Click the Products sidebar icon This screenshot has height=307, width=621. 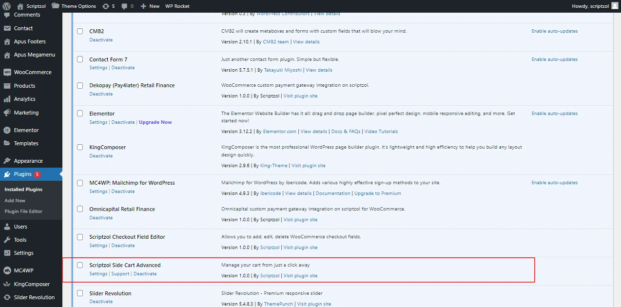[x=7, y=86]
